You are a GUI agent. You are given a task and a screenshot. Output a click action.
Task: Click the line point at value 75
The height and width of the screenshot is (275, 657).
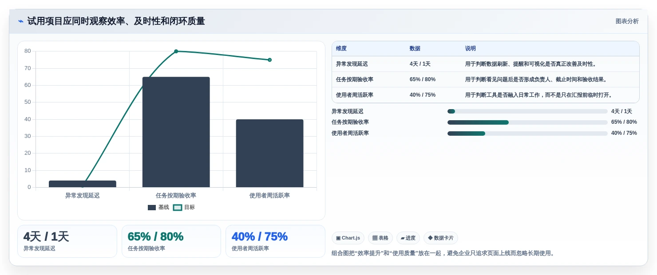pos(269,60)
